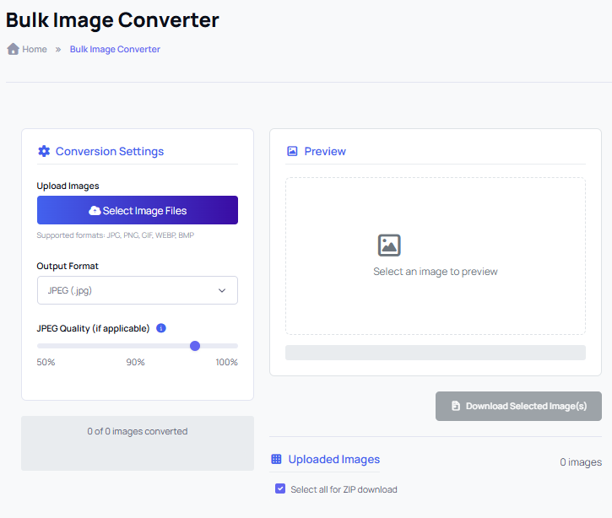Click the Download Selected Image(s) button

518,406
